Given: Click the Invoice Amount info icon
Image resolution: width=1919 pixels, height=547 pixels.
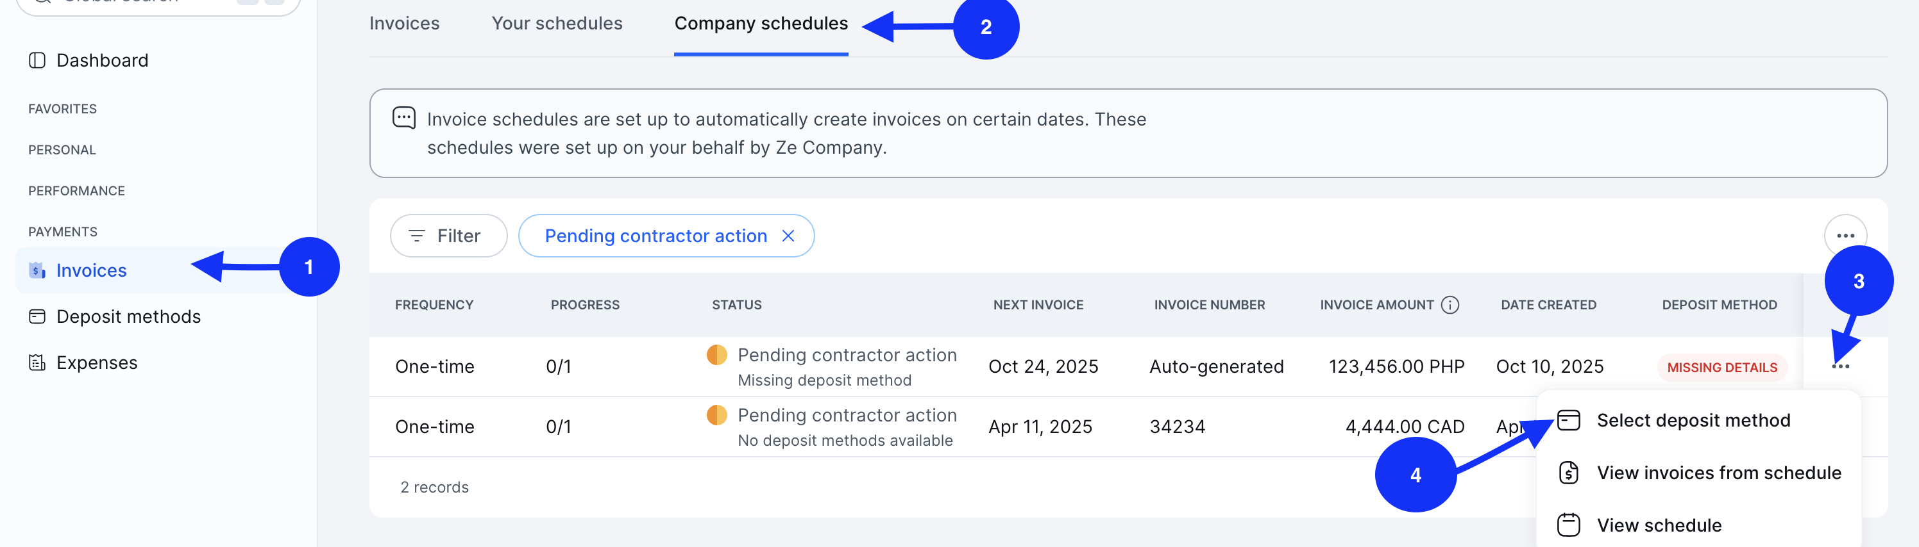Looking at the screenshot, I should coord(1450,304).
